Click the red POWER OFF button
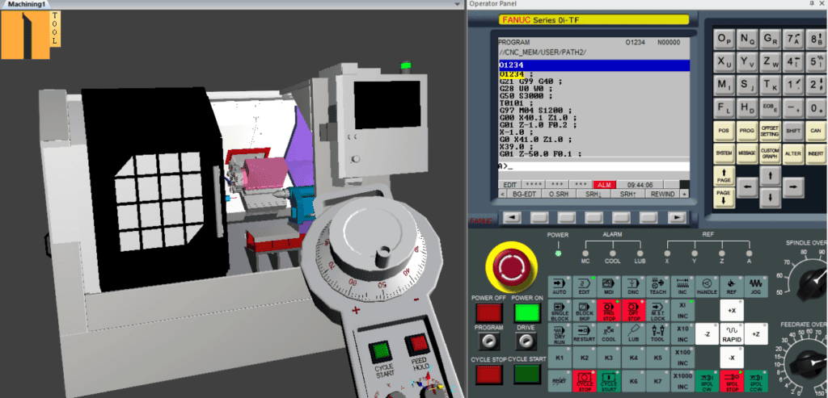This screenshot has width=828, height=398. tap(489, 313)
